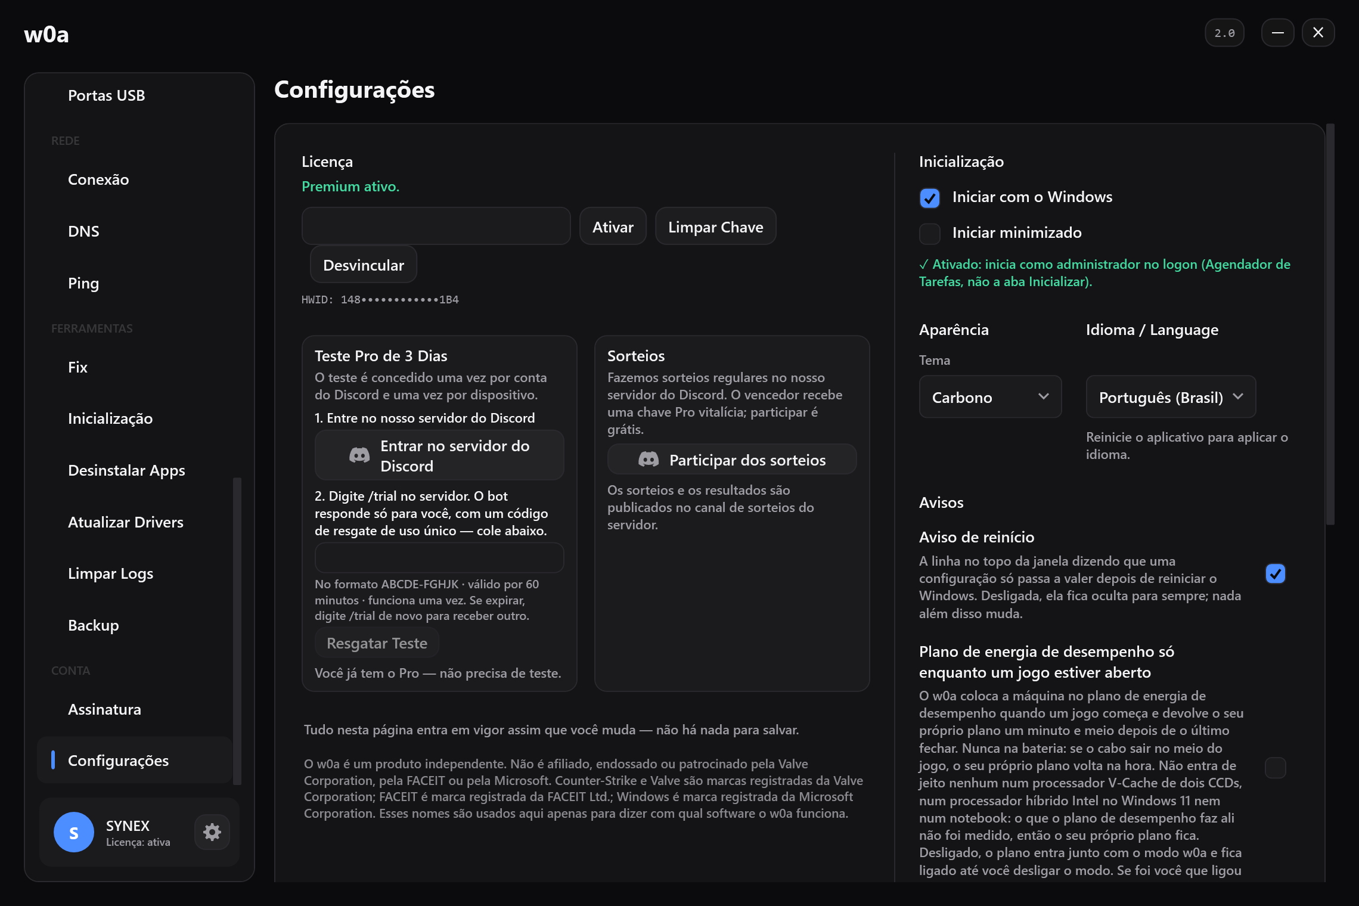Select Limpar Logs in sidebar

point(135,573)
